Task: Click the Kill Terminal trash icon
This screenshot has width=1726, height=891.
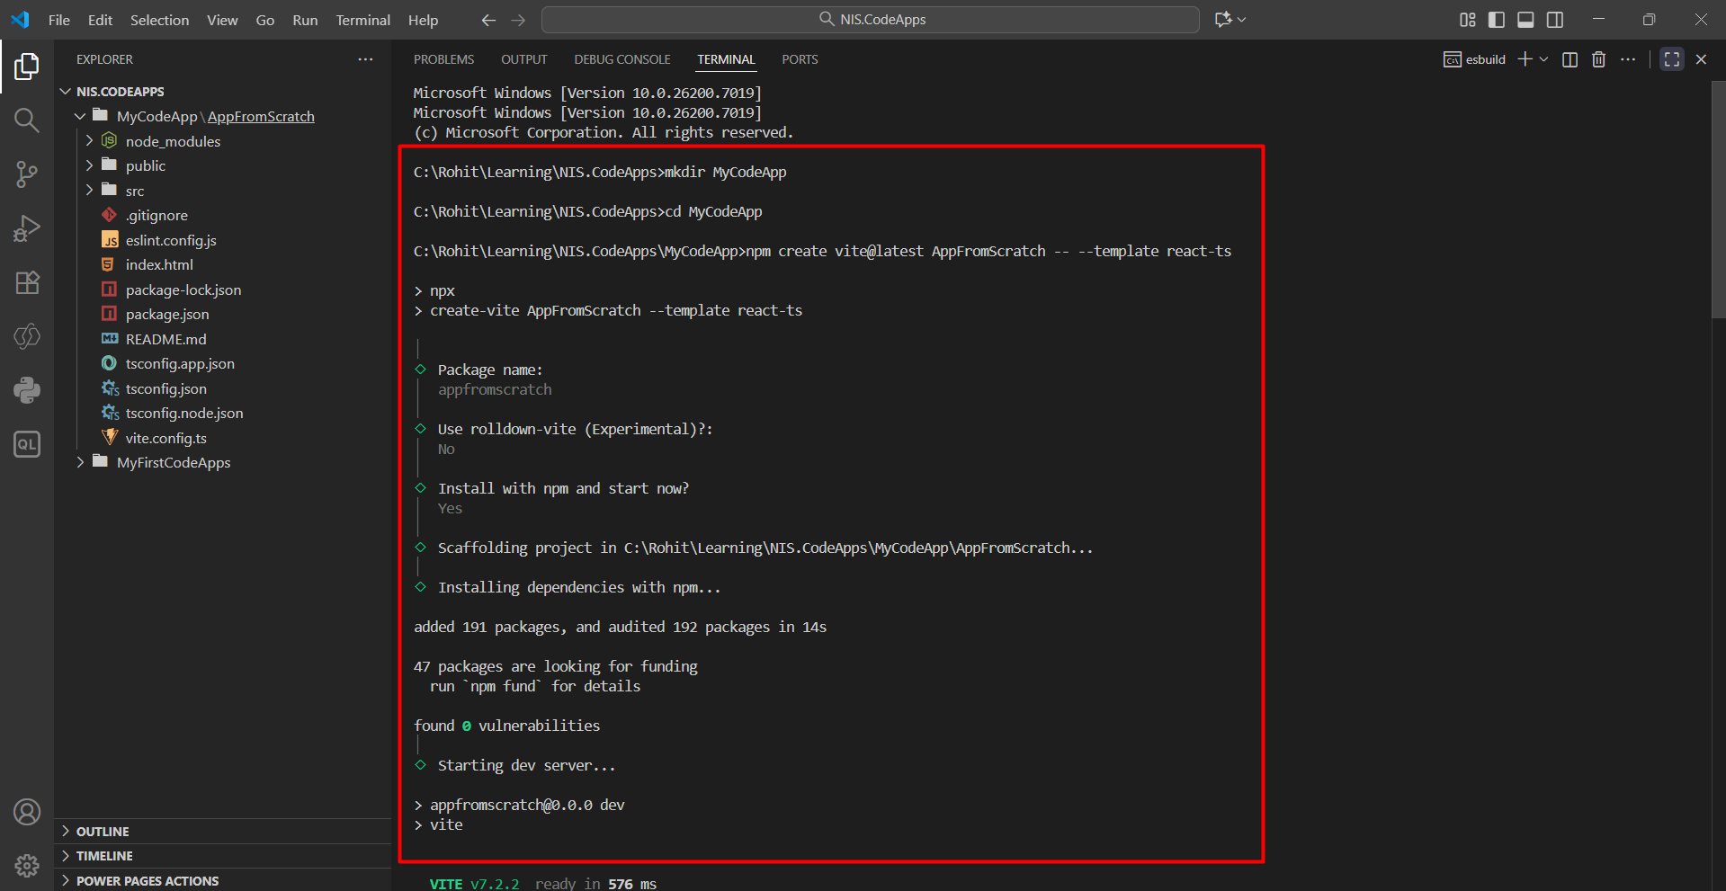Action: pyautogui.click(x=1598, y=59)
